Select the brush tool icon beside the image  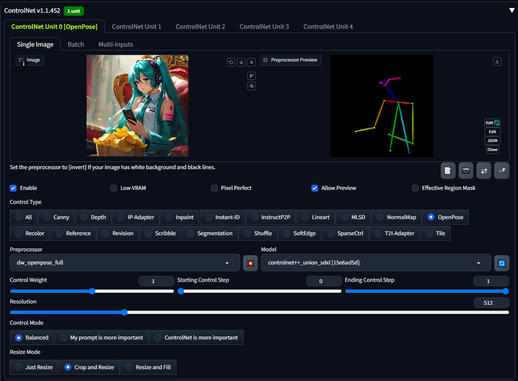pyautogui.click(x=252, y=76)
